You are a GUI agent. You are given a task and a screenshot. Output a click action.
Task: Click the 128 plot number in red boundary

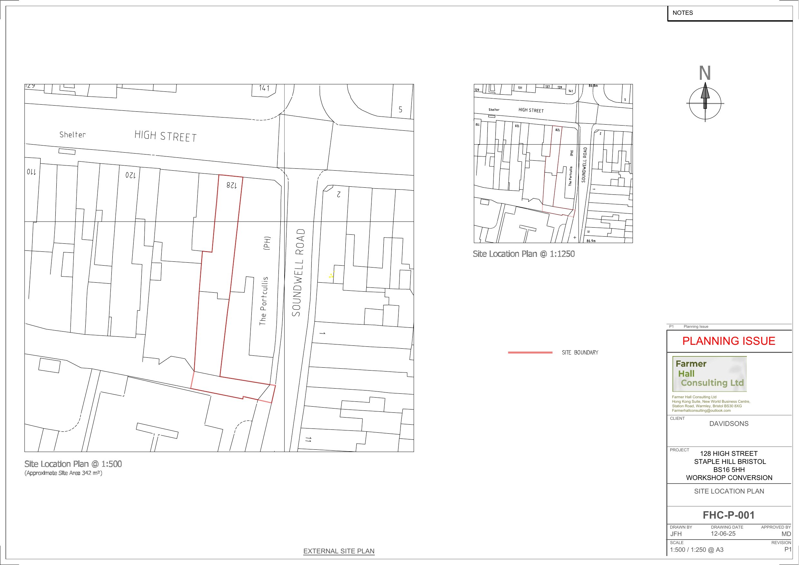click(x=231, y=185)
